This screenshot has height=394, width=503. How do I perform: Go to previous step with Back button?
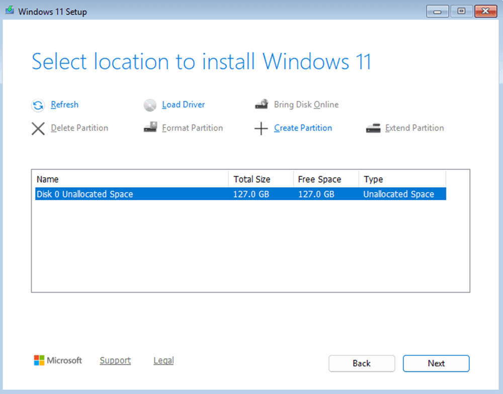tap(362, 363)
